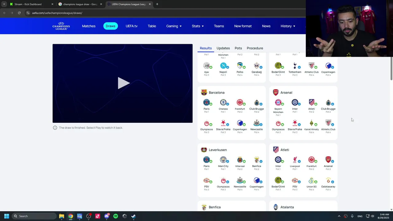Switch to the Pots tab
The height and width of the screenshot is (221, 393).
[x=238, y=48]
